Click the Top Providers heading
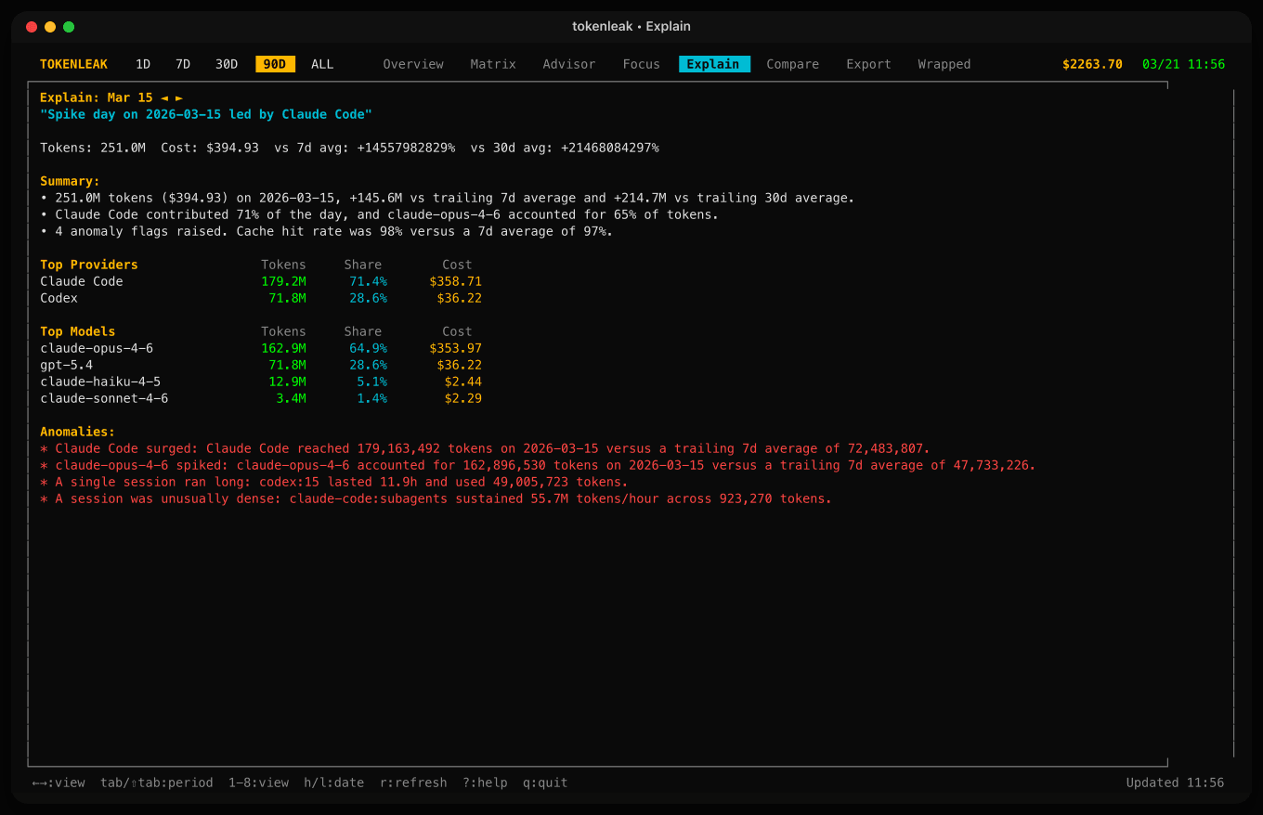The width and height of the screenshot is (1263, 815). tap(89, 265)
